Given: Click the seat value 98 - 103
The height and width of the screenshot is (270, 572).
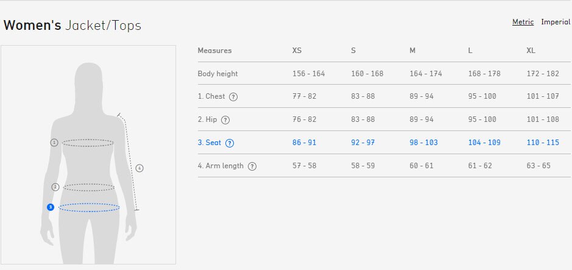Looking at the screenshot, I should coord(423,143).
